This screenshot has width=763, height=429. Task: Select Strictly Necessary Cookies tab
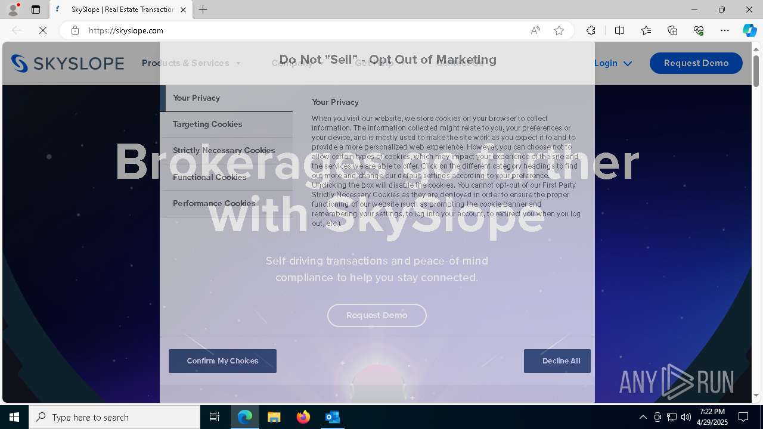point(227,151)
